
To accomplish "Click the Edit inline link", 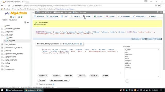I will 136,39.
